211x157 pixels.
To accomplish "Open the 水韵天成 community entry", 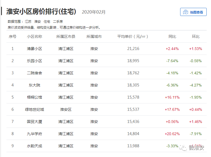I will (x=34, y=146).
